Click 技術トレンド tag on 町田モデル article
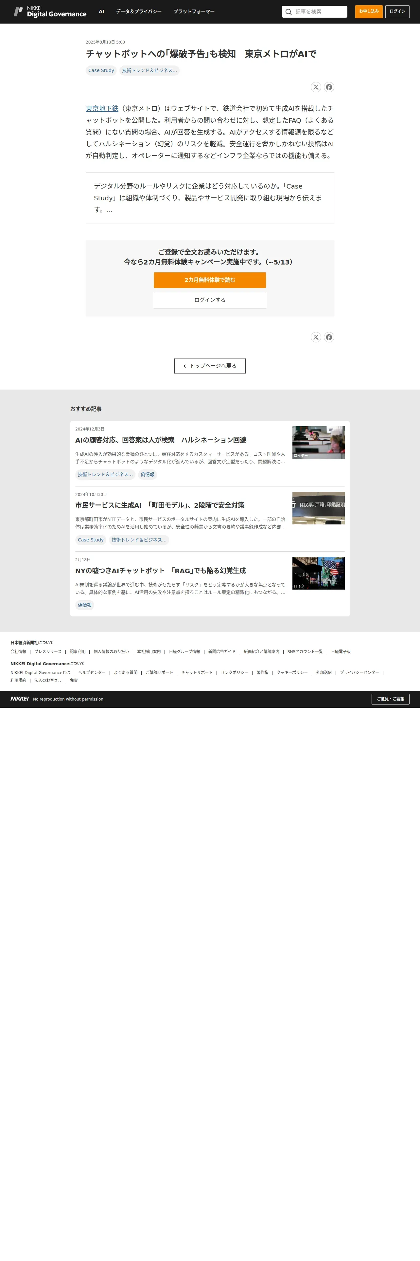420x1261 pixels. point(139,540)
